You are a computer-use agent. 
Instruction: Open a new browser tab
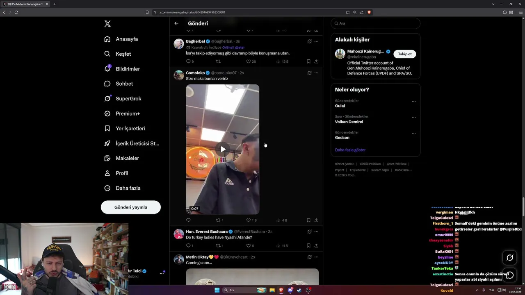(x=54, y=4)
